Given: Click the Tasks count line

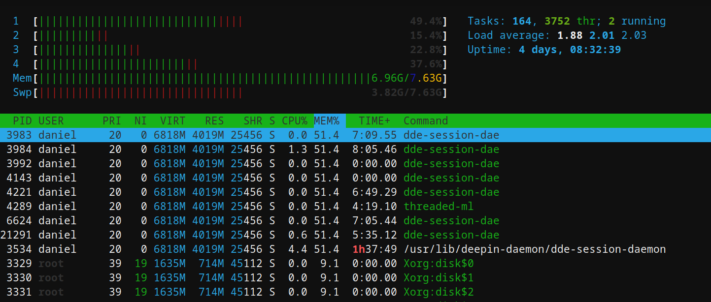Looking at the screenshot, I should point(567,22).
